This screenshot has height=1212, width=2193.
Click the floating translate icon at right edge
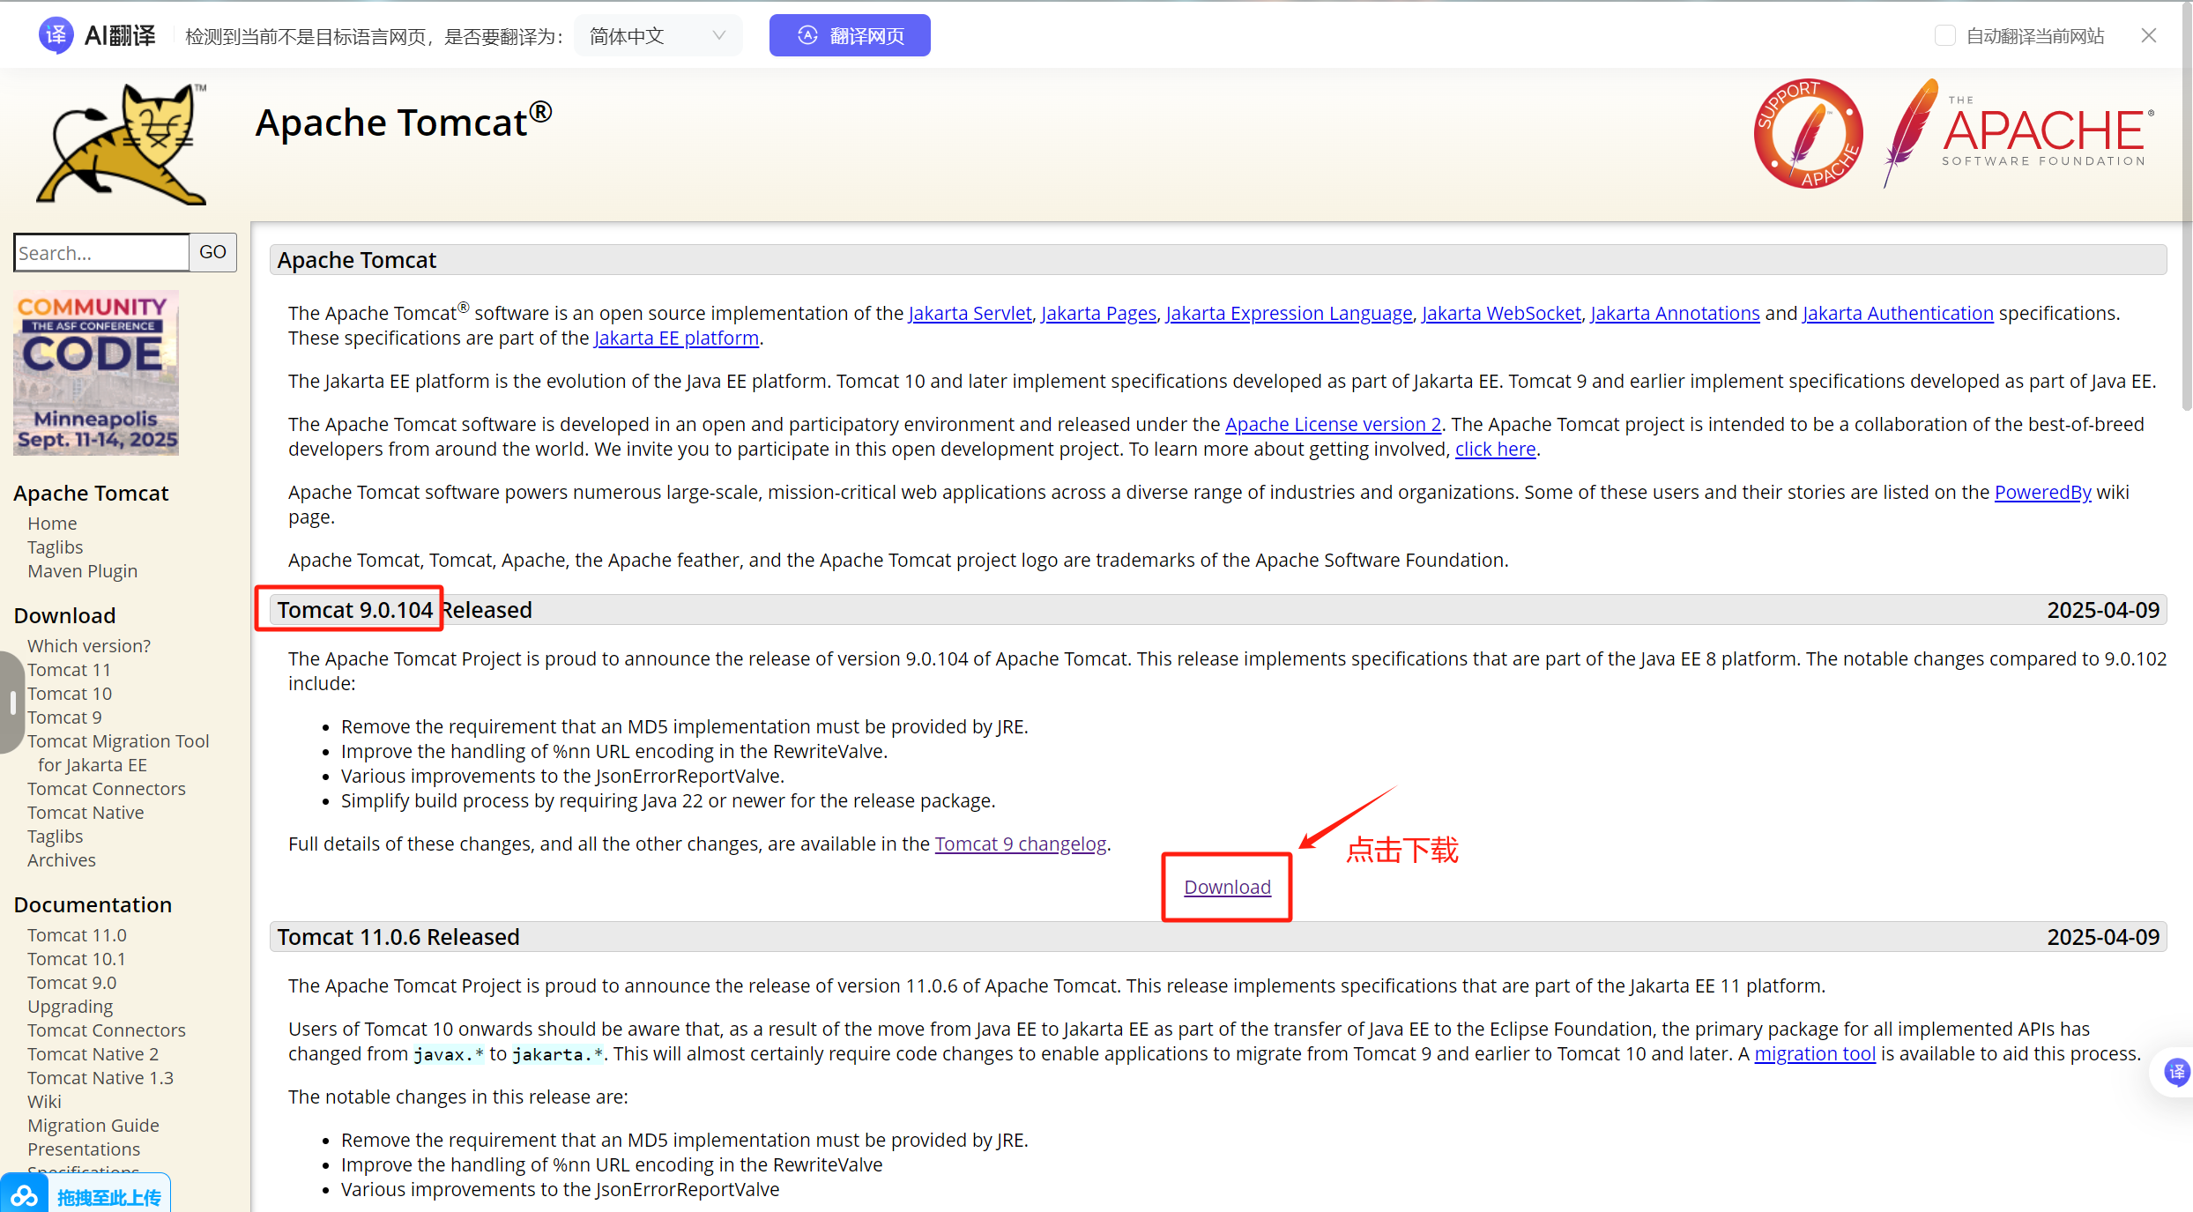click(2175, 1072)
